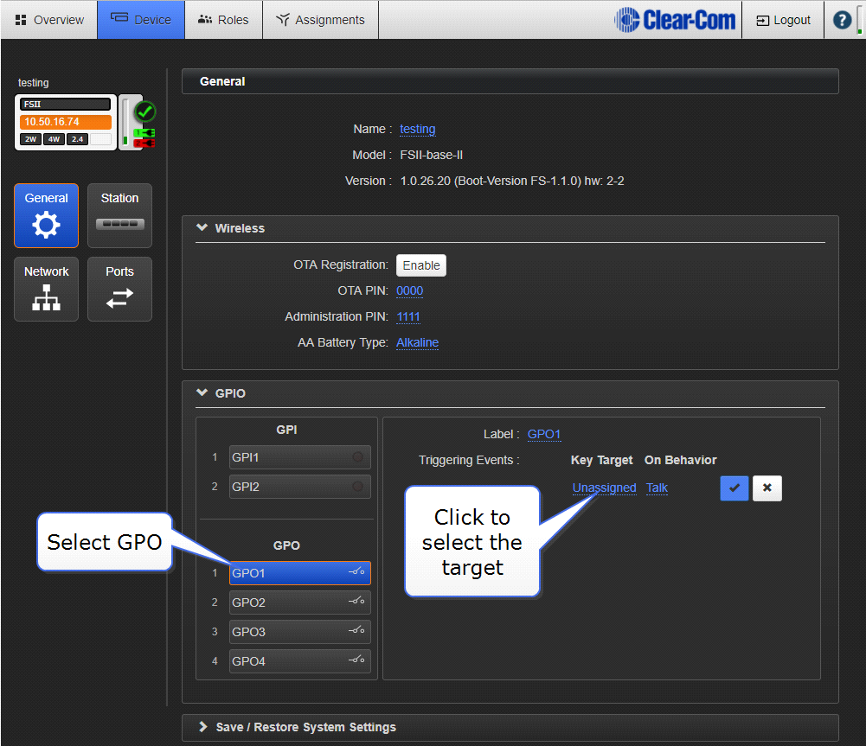The image size is (866, 746).
Task: Click the GPI1 status indicator circle
Action: point(358,457)
